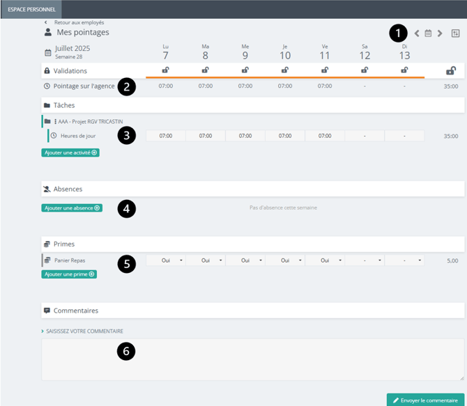Image resolution: width=467 pixels, height=406 pixels.
Task: Click Retour aux employés link
Action: click(78, 22)
